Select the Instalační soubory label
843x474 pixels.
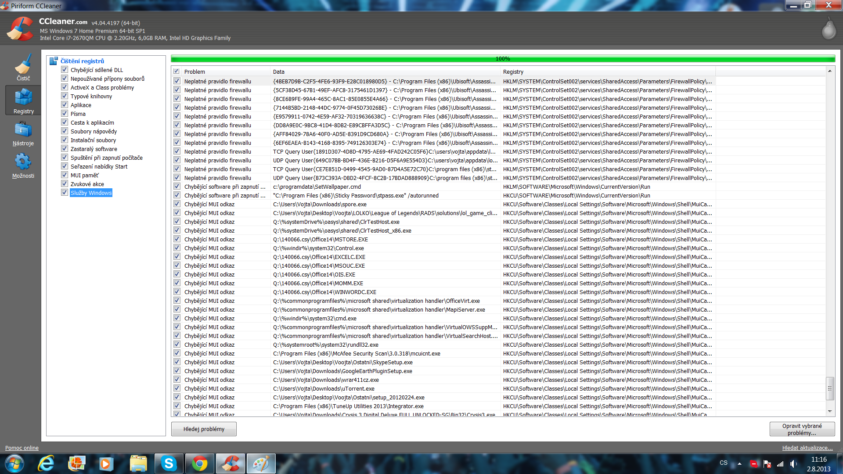click(x=93, y=140)
